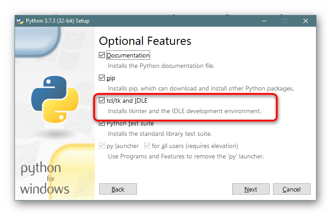The height and width of the screenshot is (215, 331).
Task: Click the 'Installs the Python documentation file' description
Action: [161, 66]
